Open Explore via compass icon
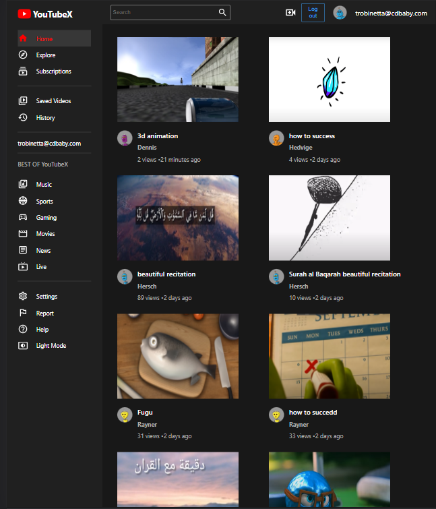The width and height of the screenshot is (436, 509). (x=23, y=55)
